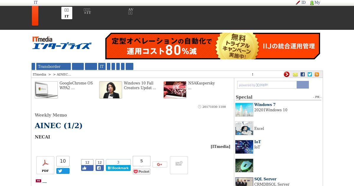Click the blue search submit button
This screenshot has height=186, width=354.
[303, 85]
